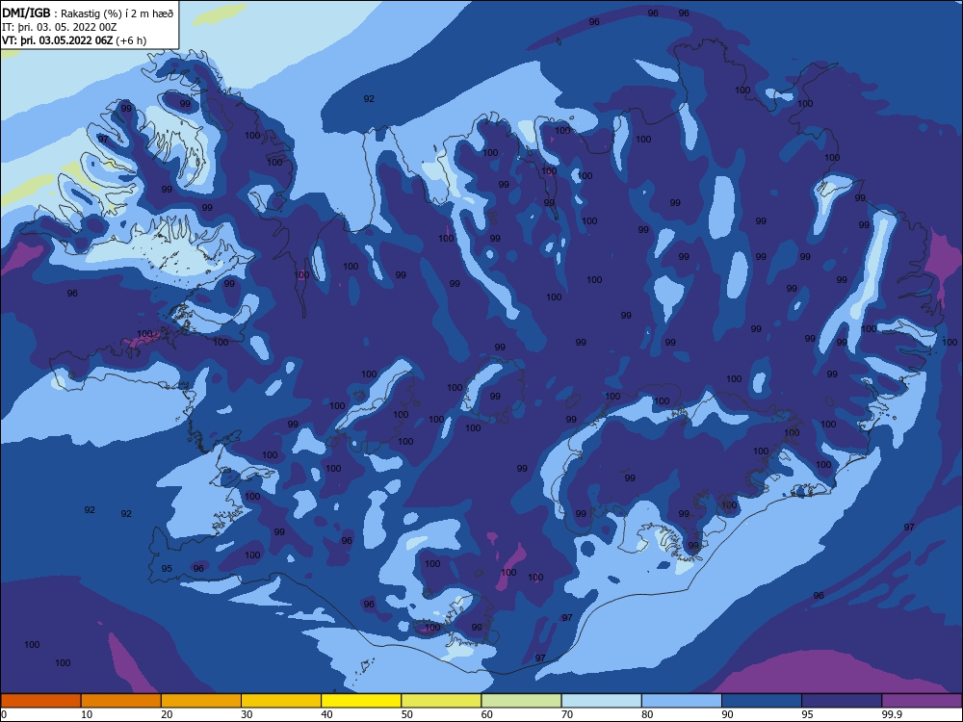The width and height of the screenshot is (963, 722).
Task: Click the purple legend swatch above 99.9
Action: pyautogui.click(x=922, y=701)
